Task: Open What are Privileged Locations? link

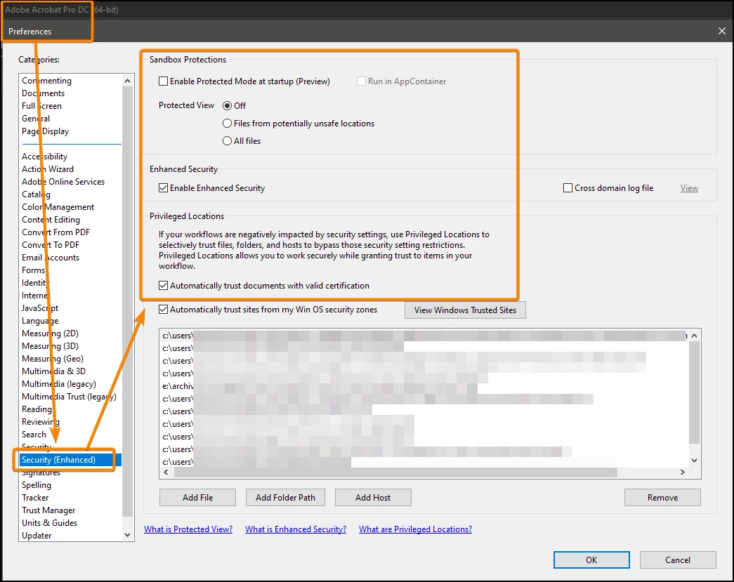Action: pyautogui.click(x=415, y=529)
